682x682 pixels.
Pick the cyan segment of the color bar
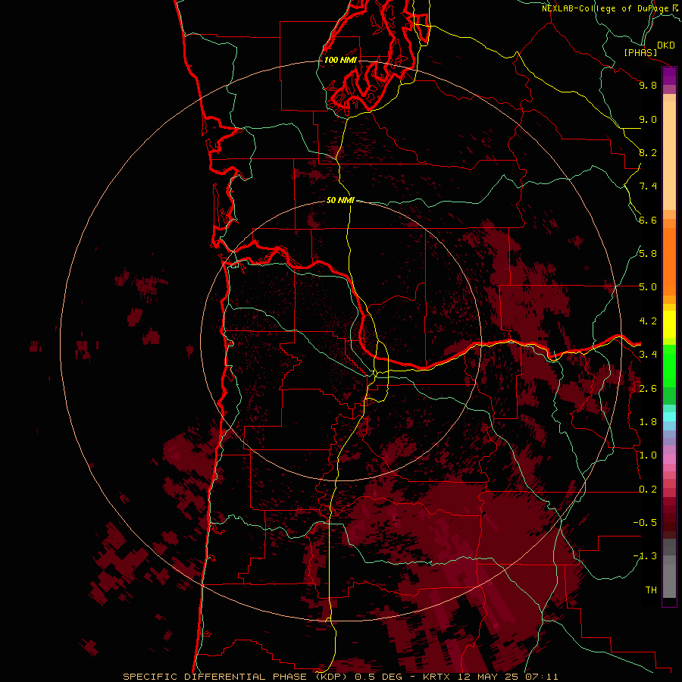(x=669, y=417)
